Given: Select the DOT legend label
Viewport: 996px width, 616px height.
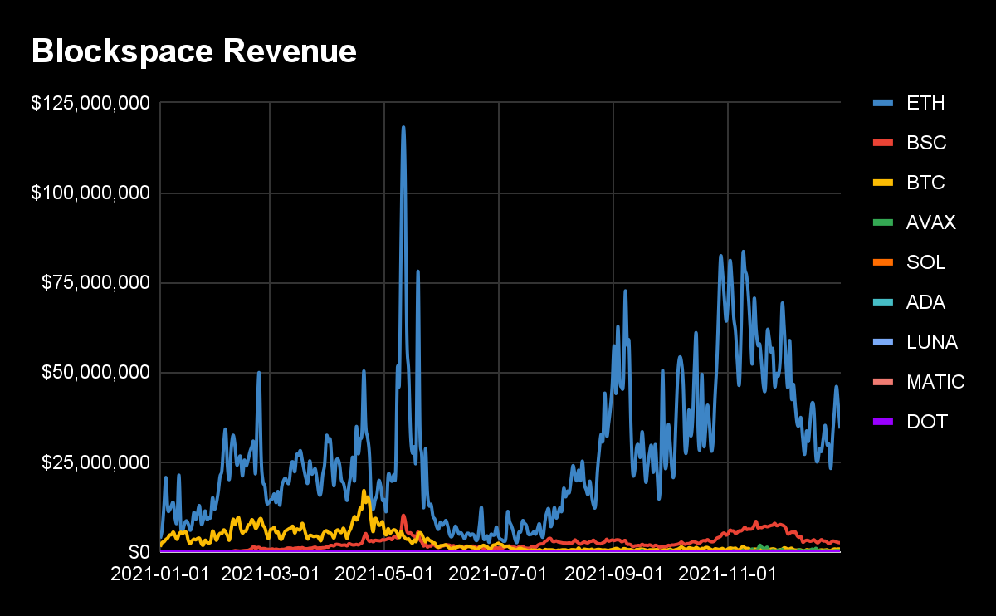Looking at the screenshot, I should click(x=926, y=422).
